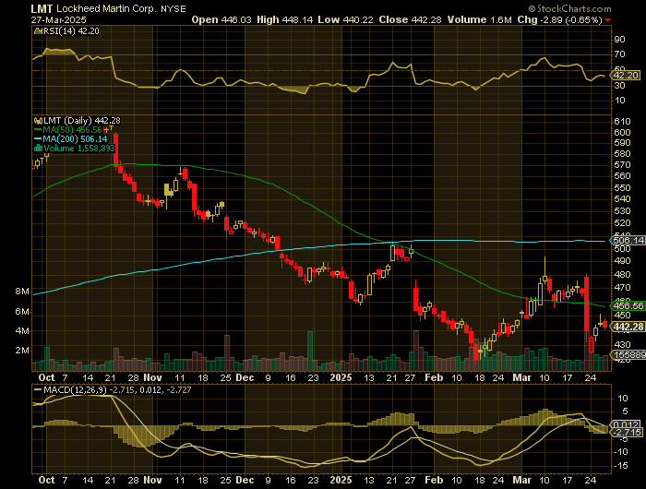Image resolution: width=646 pixels, height=489 pixels.
Task: Click the -15 label on MACD axis
Action: pyautogui.click(x=622, y=466)
